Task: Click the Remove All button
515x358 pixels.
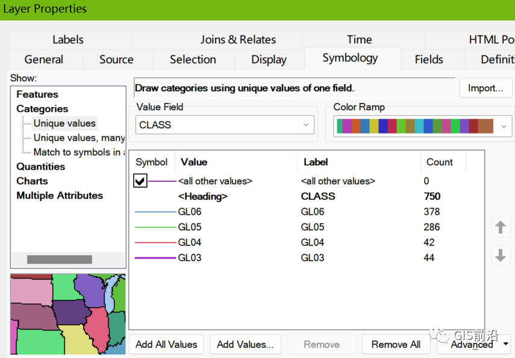Action: tap(396, 344)
